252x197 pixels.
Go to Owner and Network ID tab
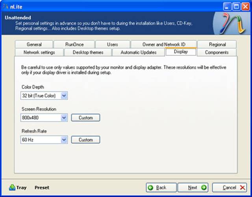[163, 45]
